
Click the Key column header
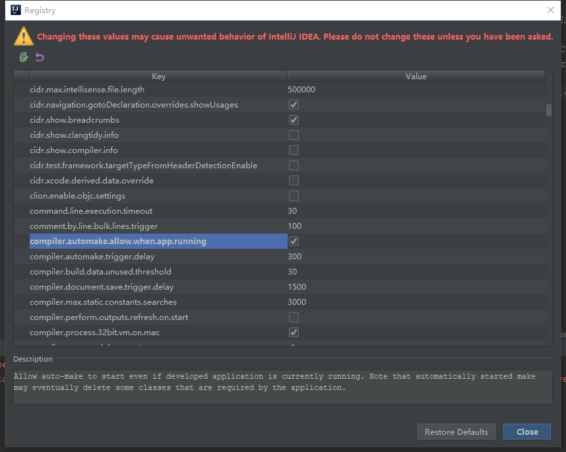coord(158,76)
